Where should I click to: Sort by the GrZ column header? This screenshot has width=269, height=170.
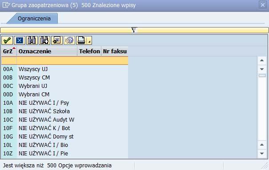point(9,51)
